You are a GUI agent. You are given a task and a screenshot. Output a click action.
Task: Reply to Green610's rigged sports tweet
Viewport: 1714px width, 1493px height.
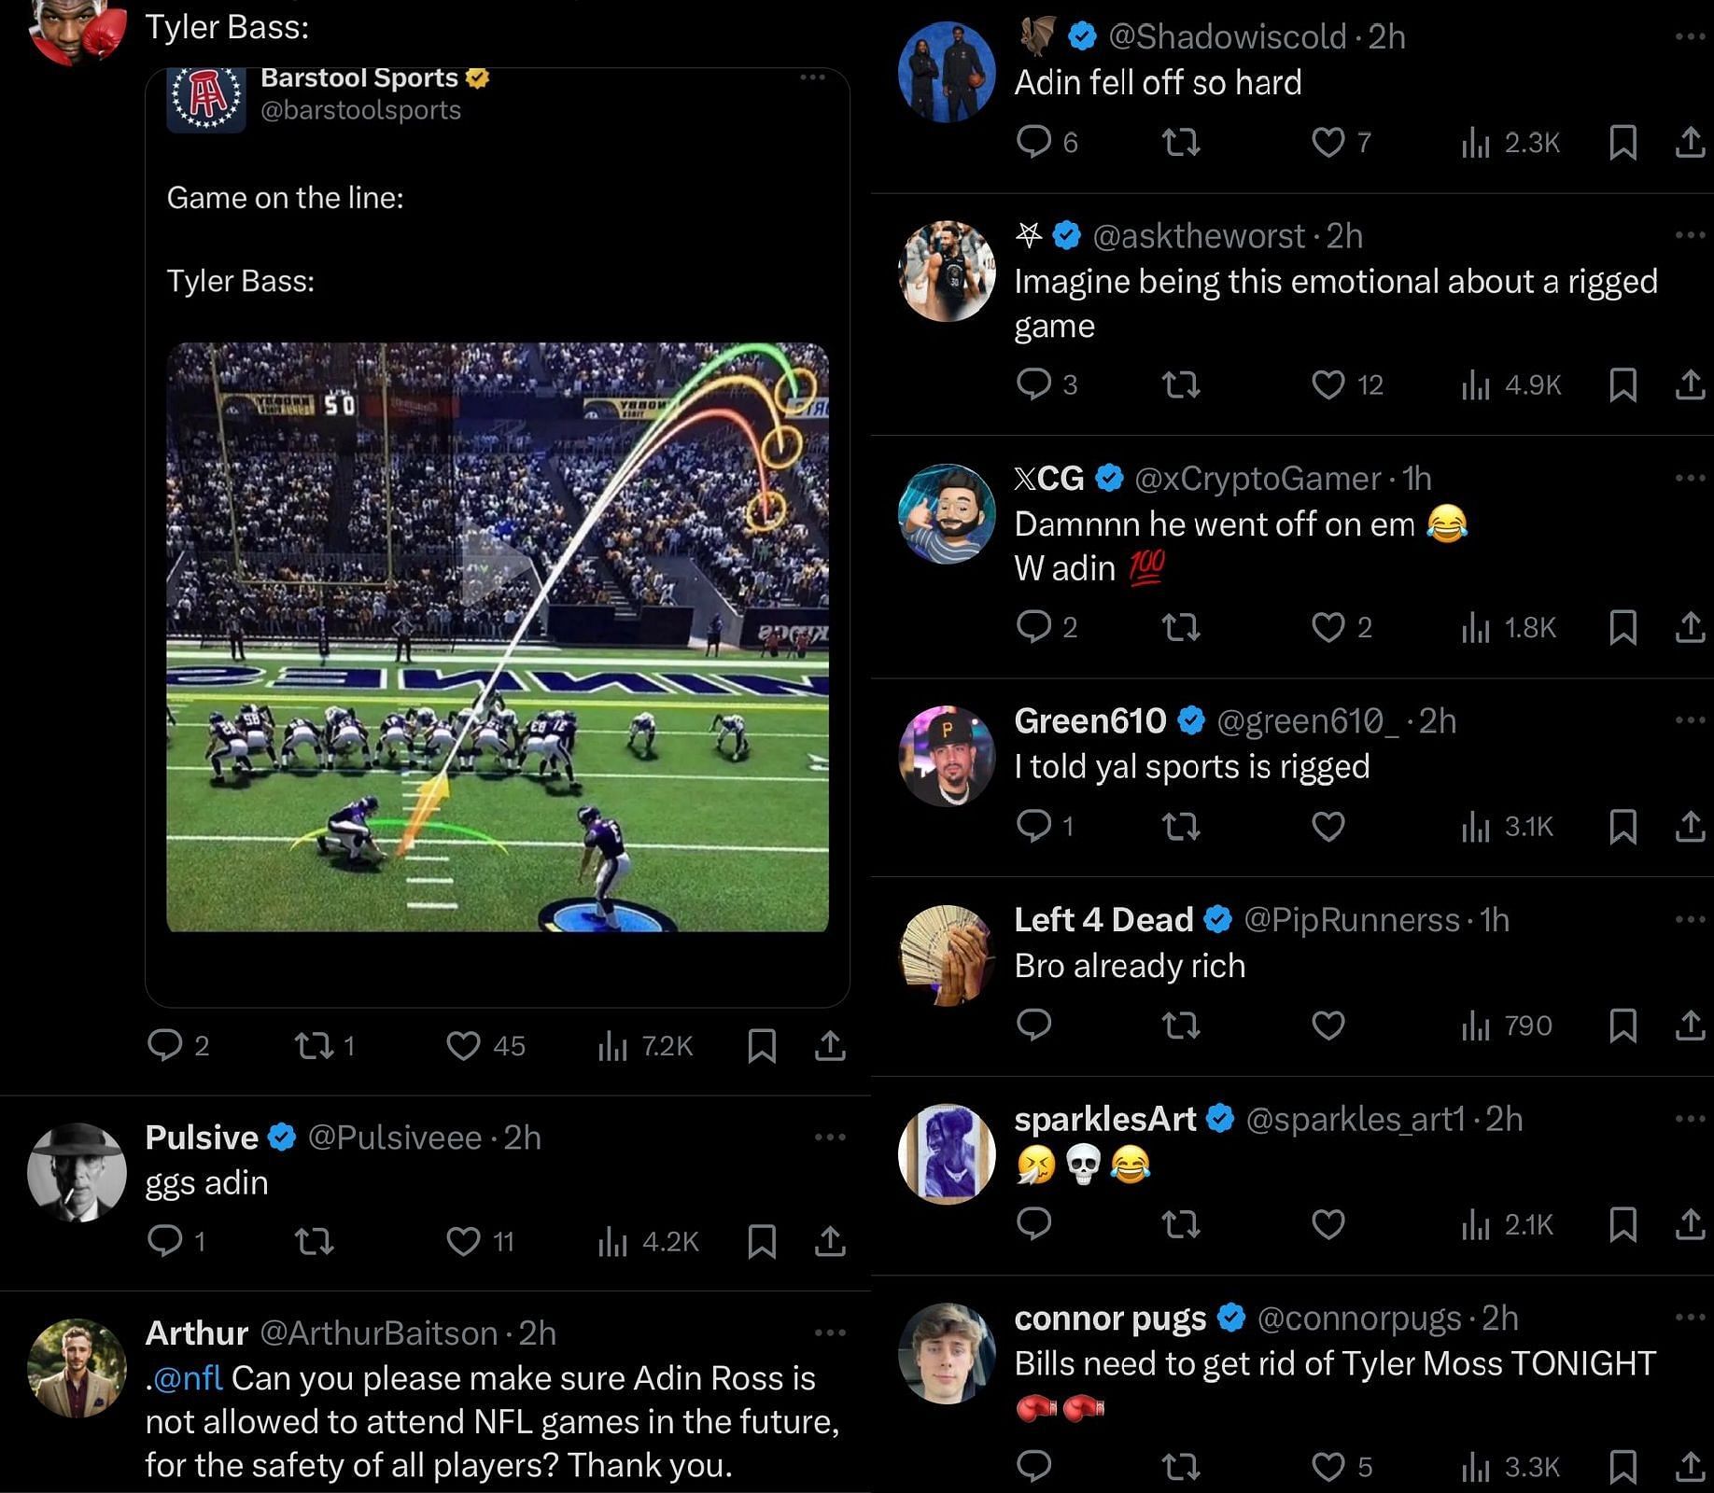1033,826
